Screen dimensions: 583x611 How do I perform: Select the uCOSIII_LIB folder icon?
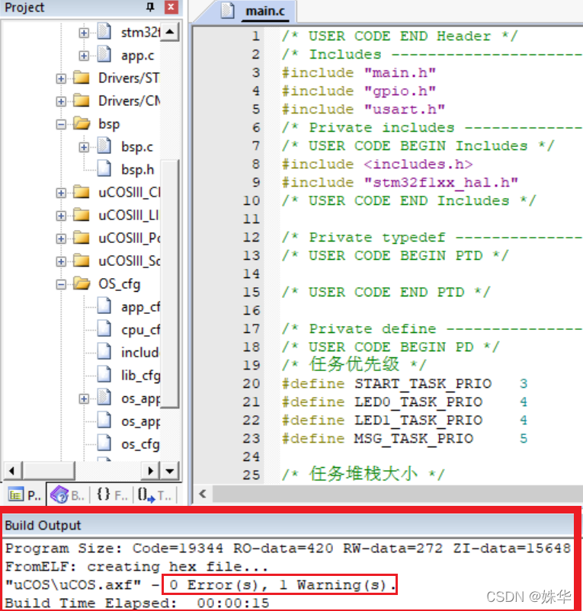coord(82,215)
